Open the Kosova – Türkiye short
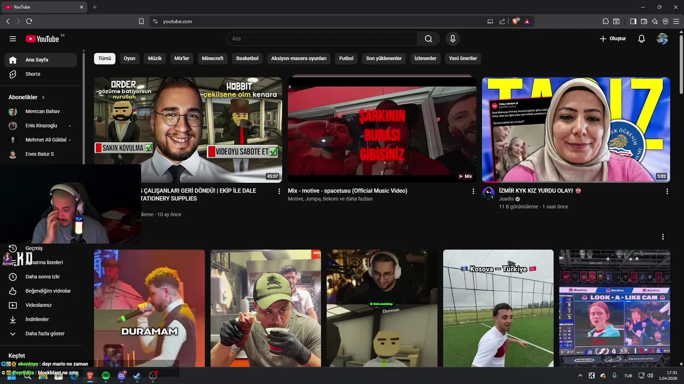The image size is (684, 384). (x=498, y=308)
